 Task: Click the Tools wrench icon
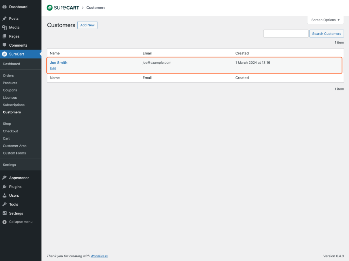(x=4, y=204)
